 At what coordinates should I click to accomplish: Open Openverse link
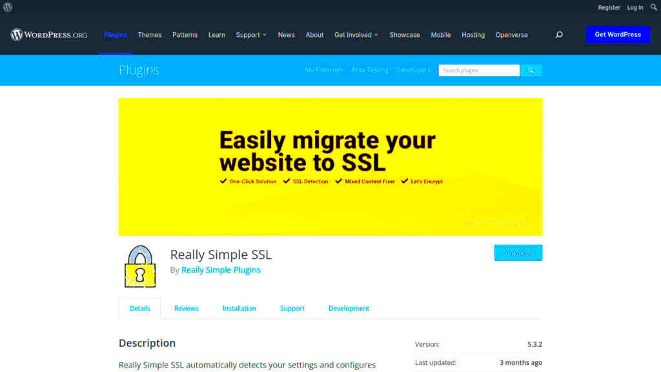click(x=511, y=35)
